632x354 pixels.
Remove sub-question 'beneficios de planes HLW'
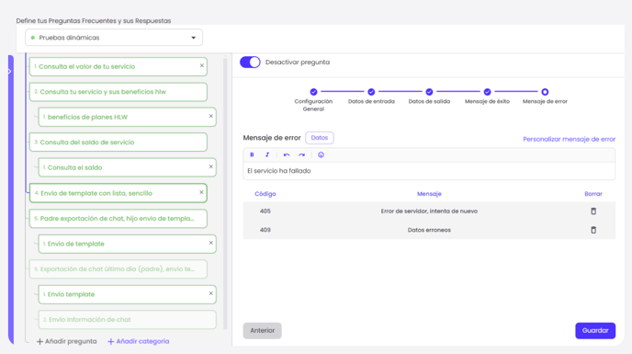[x=210, y=116]
